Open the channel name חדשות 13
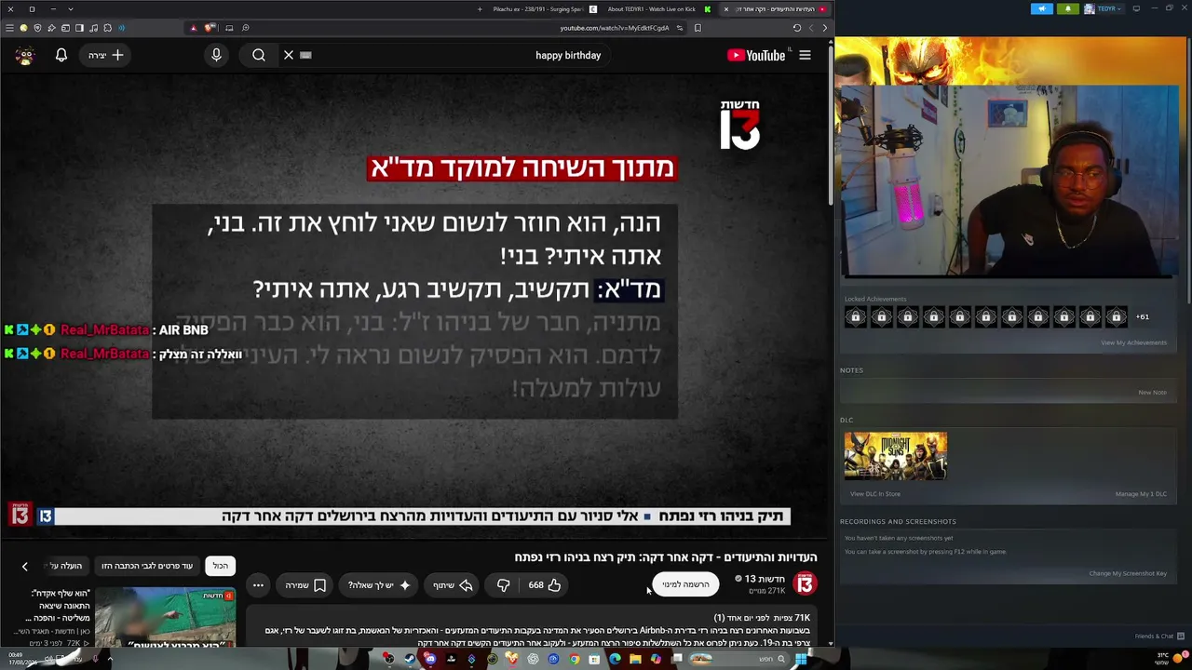This screenshot has height=670, width=1192. 764,579
